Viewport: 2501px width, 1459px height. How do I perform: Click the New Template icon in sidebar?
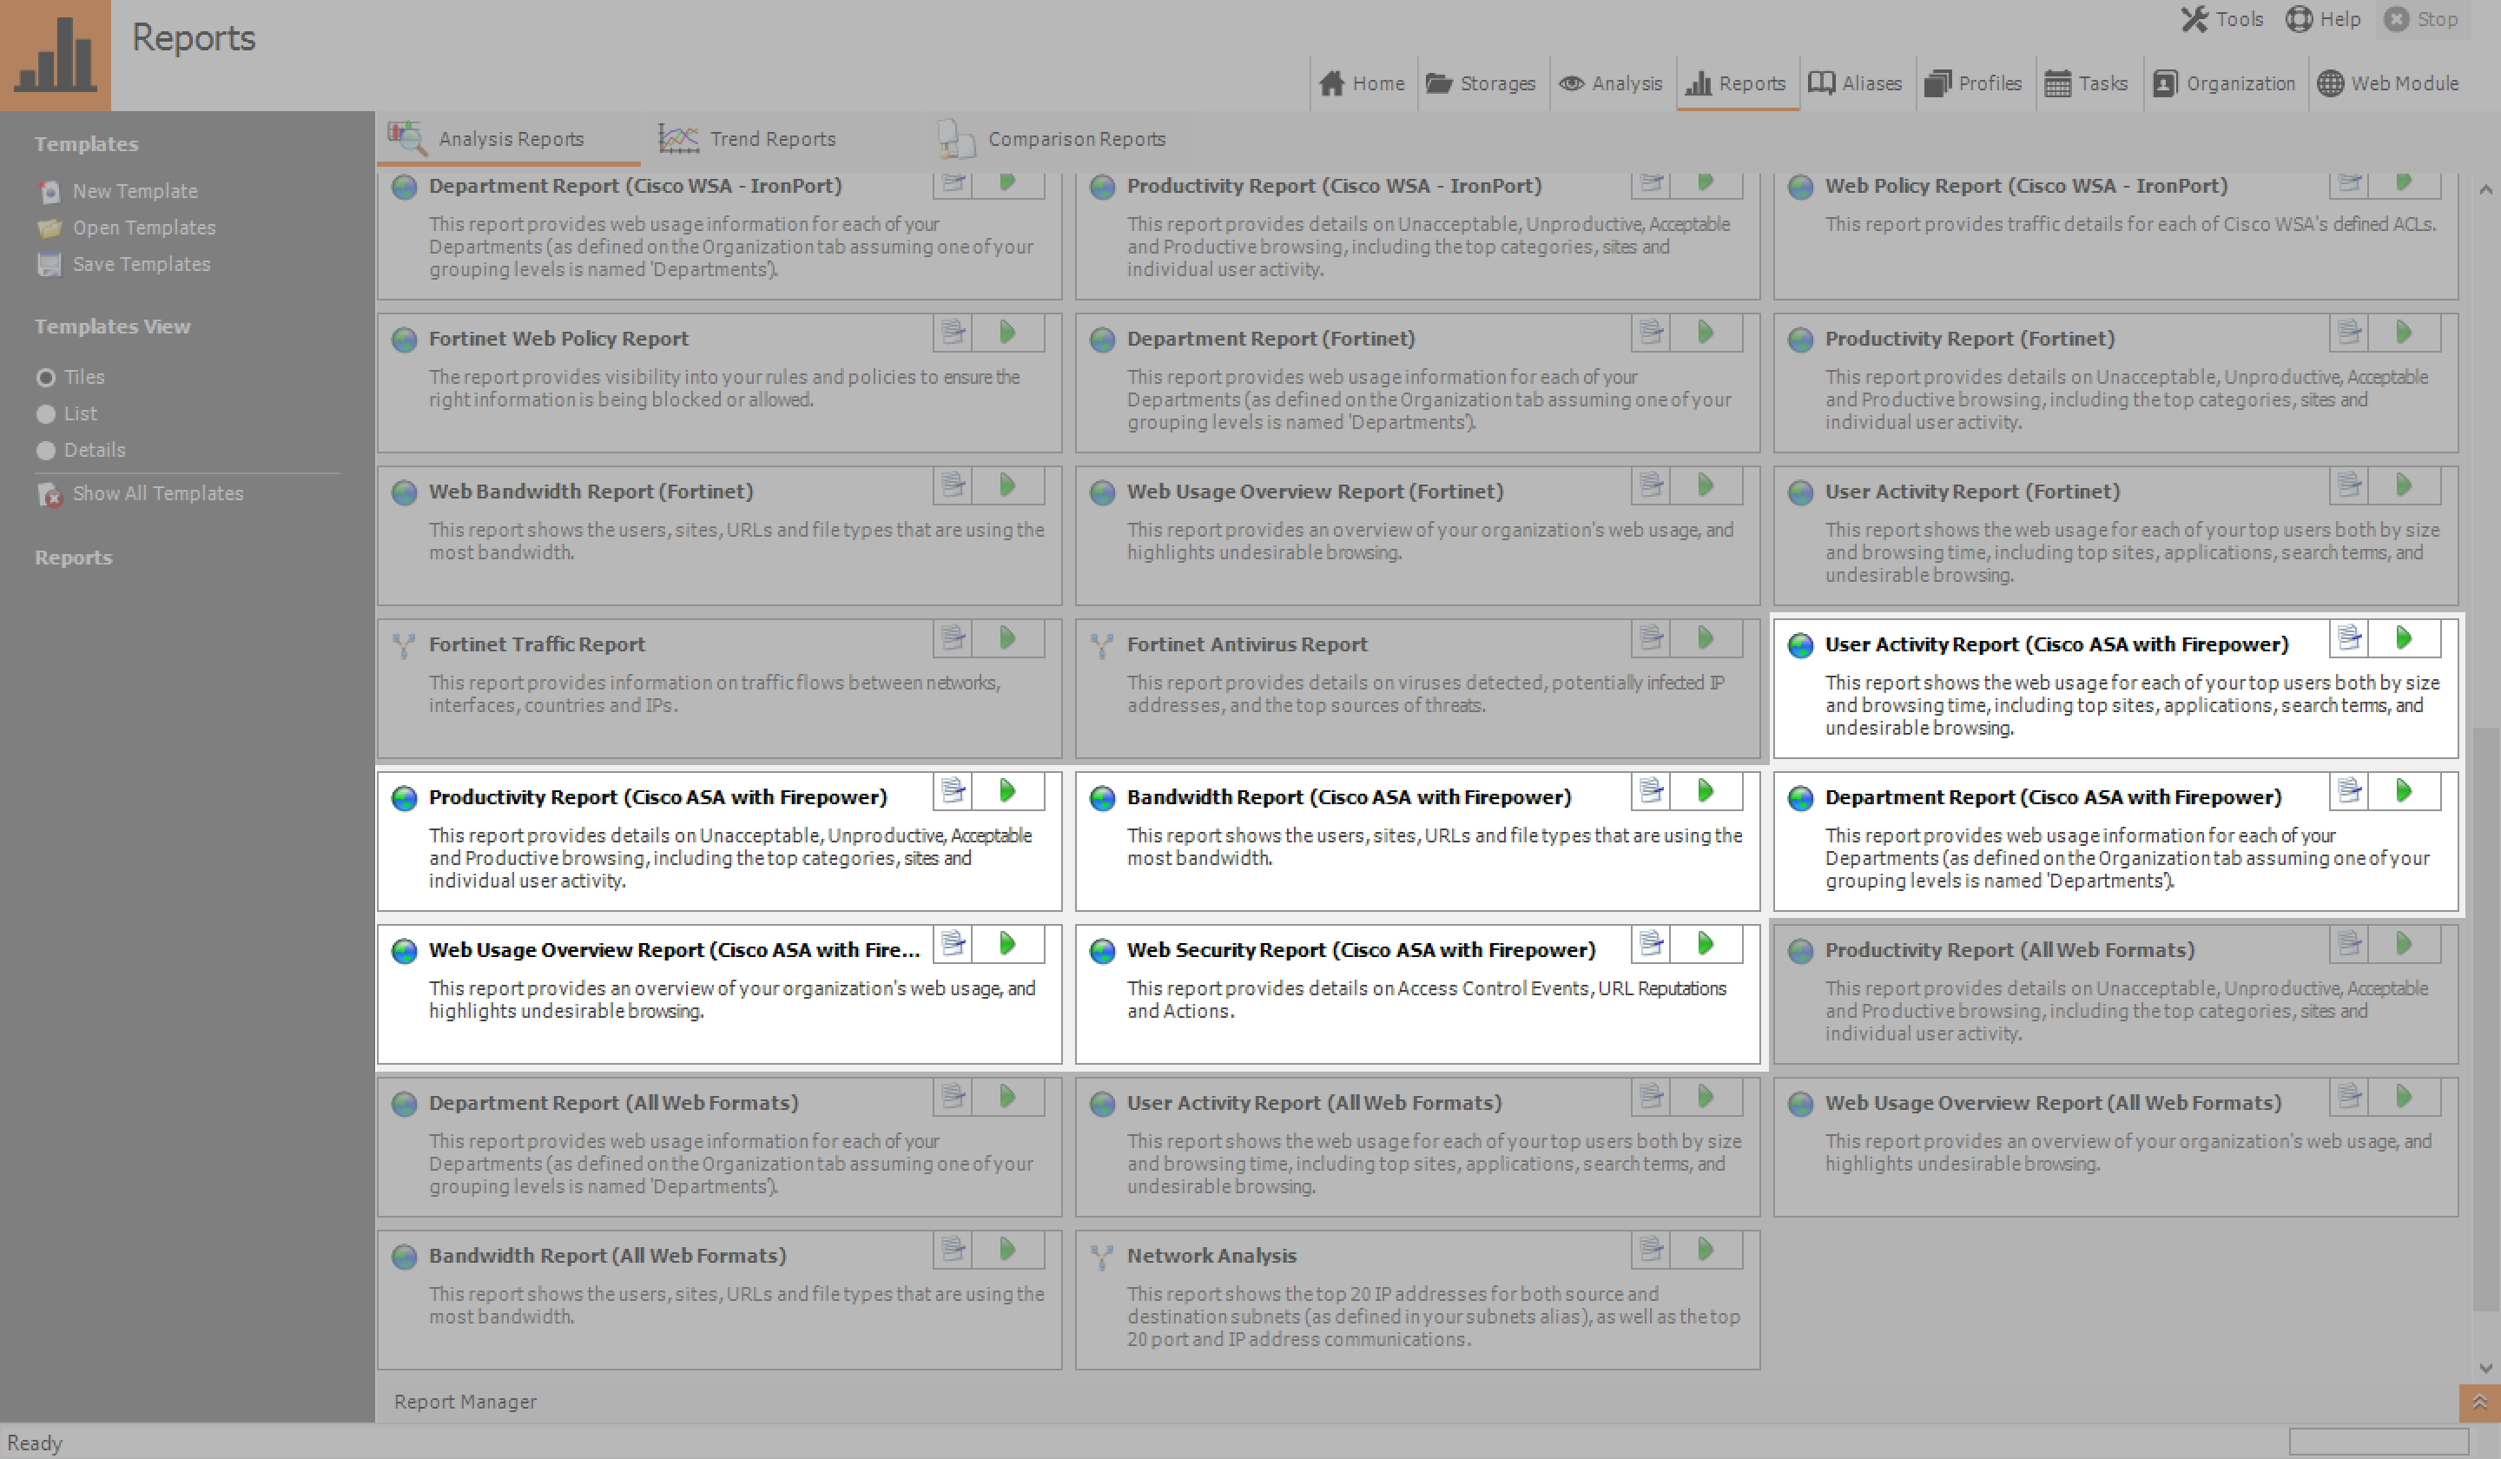coord(49,192)
